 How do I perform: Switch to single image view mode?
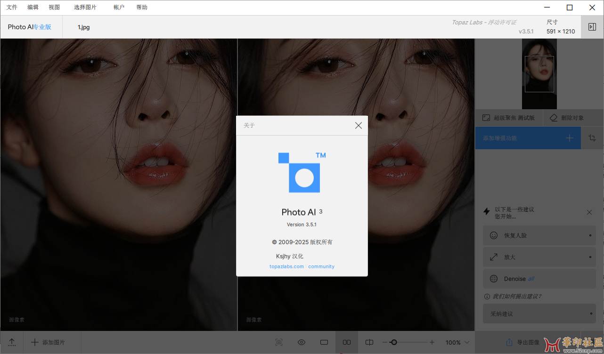point(324,342)
